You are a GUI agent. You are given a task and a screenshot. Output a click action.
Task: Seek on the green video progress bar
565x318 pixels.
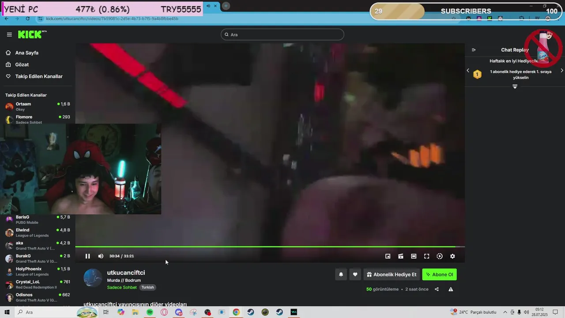(270, 247)
